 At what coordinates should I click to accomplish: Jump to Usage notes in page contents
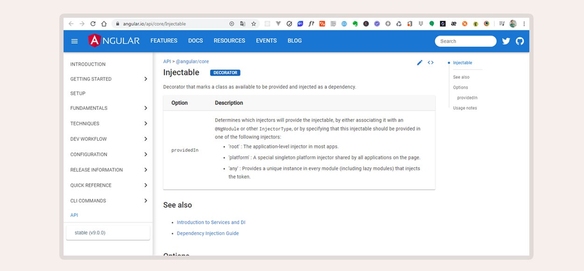tap(465, 108)
